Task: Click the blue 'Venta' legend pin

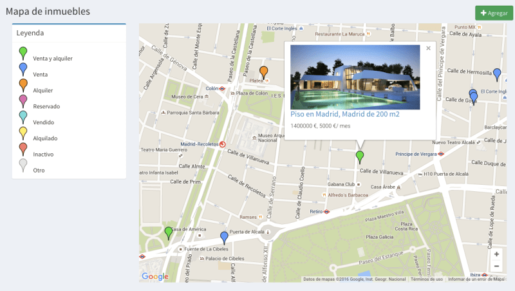Action: (23, 69)
